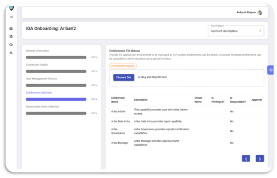277x178 pixels.
Task: Open the document sidebar icon
Action: tap(11, 36)
